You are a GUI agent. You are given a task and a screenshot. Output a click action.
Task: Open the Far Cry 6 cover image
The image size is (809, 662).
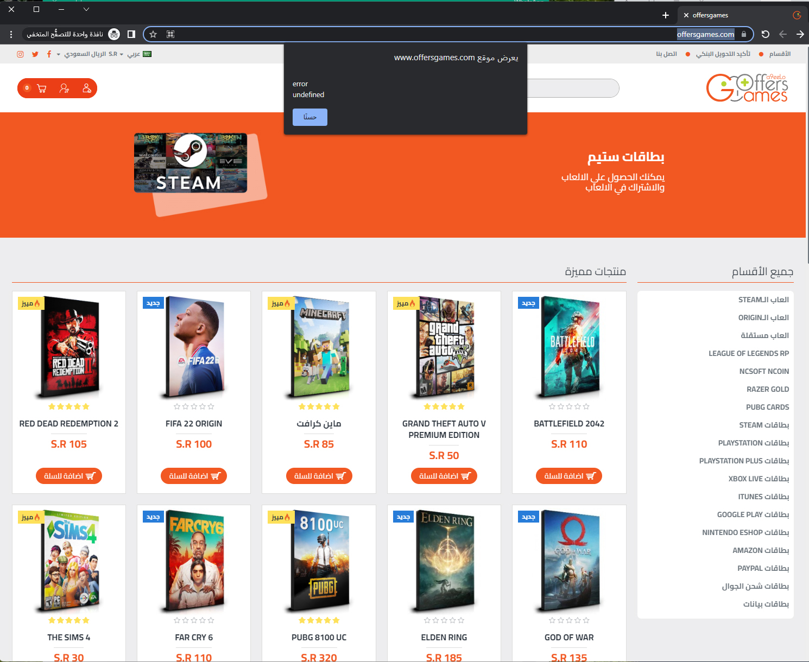pos(194,560)
